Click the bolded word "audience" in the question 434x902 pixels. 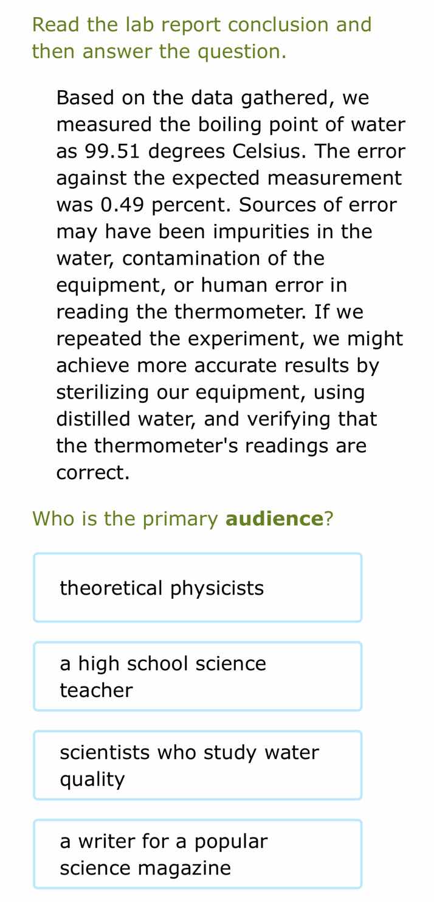[x=273, y=518]
